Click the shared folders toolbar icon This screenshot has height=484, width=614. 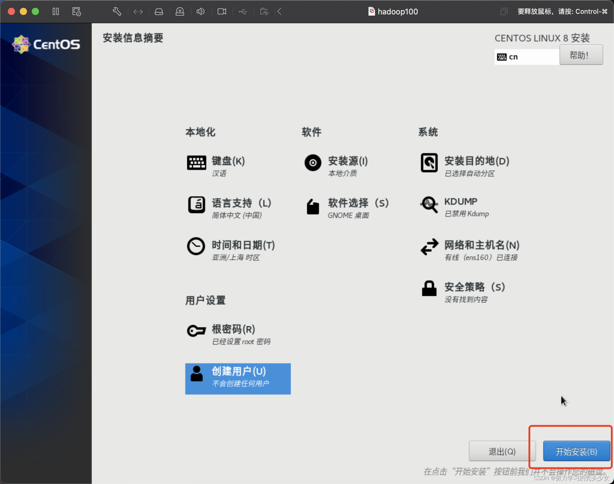[x=264, y=11]
